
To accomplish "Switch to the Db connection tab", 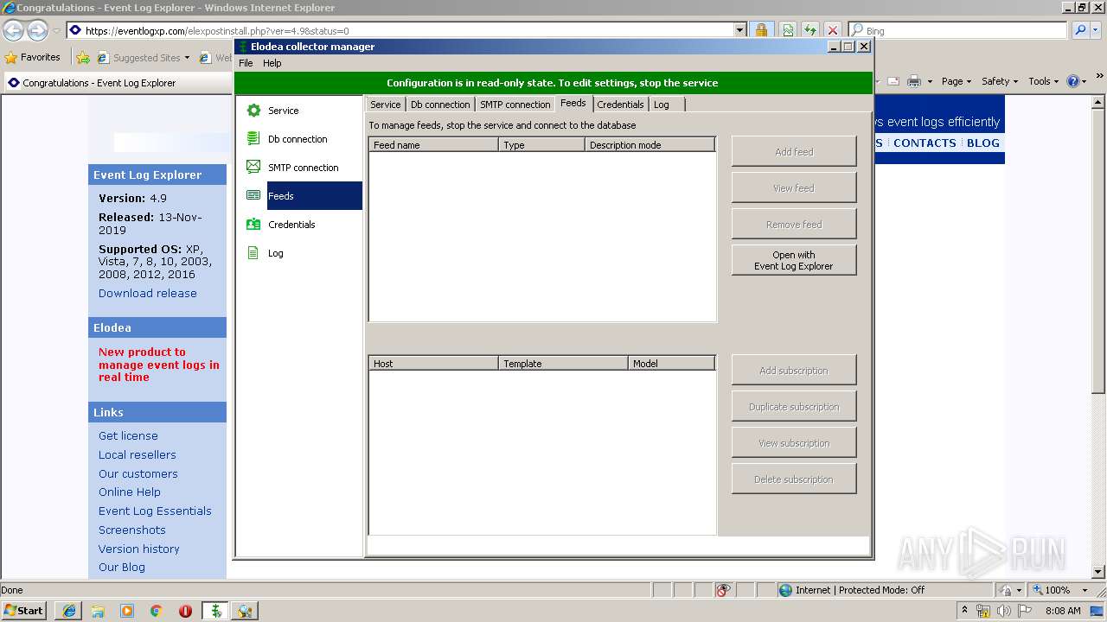I will click(x=440, y=105).
